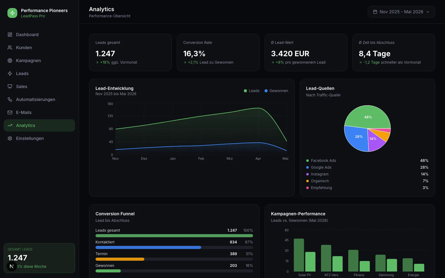
Task: Expand the date range chevron arrow
Action: click(x=428, y=12)
